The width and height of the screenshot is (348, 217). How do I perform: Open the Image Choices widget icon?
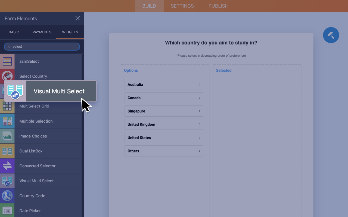7,136
